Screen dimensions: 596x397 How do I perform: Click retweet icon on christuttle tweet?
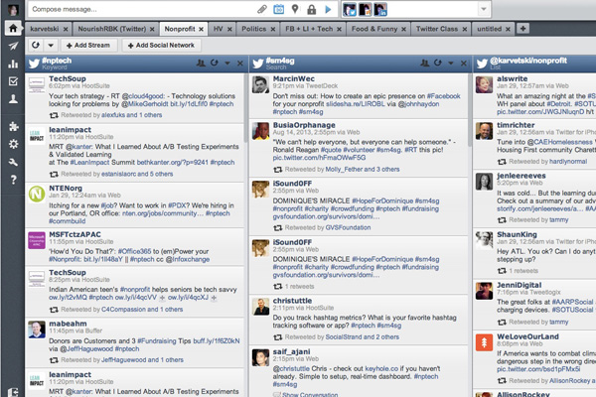click(x=278, y=337)
